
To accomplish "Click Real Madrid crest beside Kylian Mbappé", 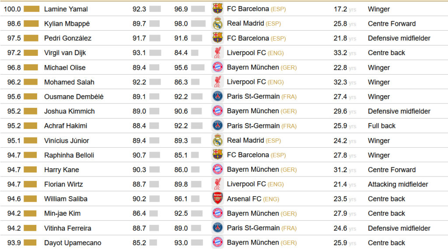I will click(217, 24).
